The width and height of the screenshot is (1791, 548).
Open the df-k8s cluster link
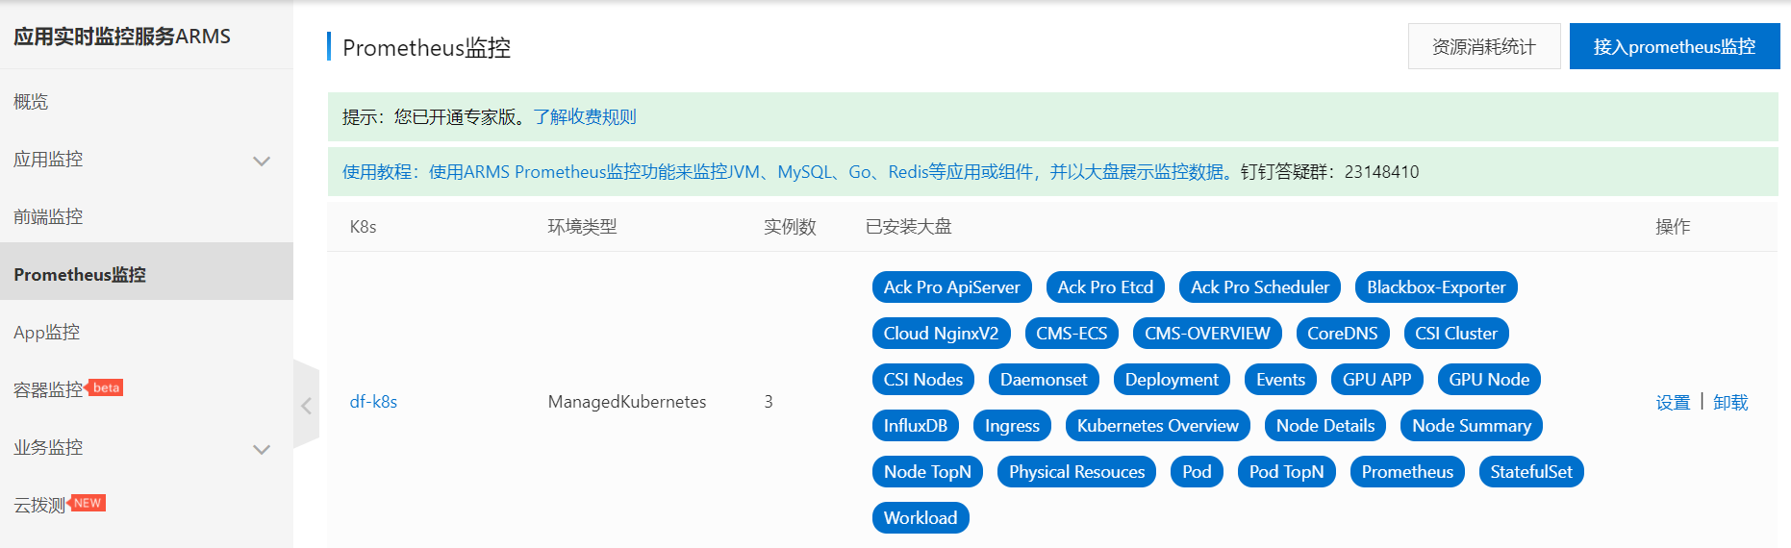[373, 402]
